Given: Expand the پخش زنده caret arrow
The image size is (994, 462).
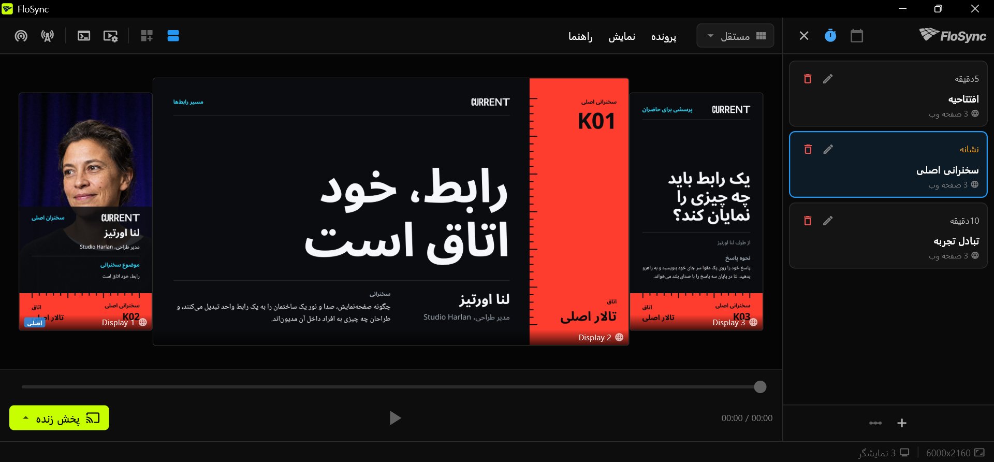Looking at the screenshot, I should tap(25, 418).
